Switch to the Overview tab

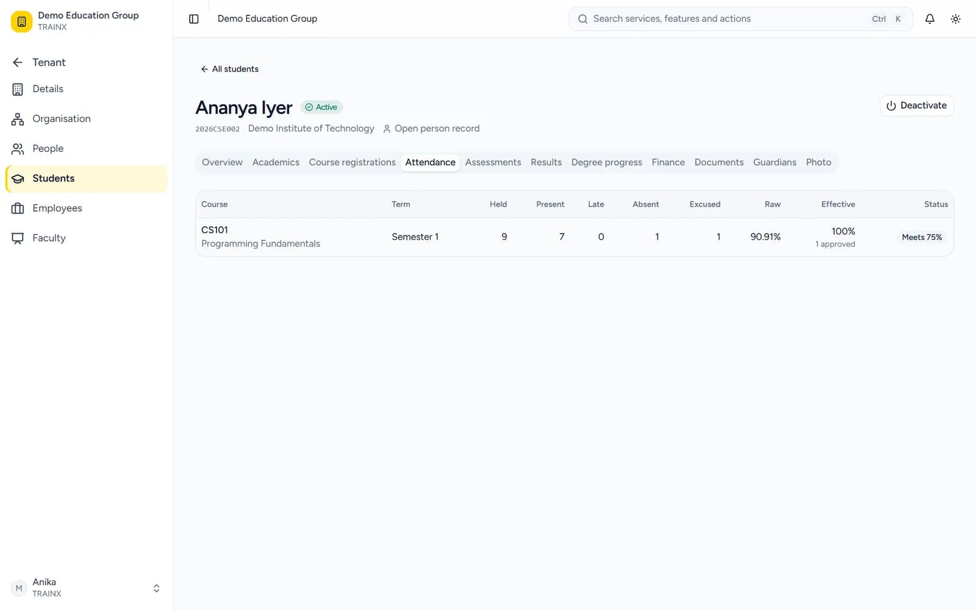(222, 162)
